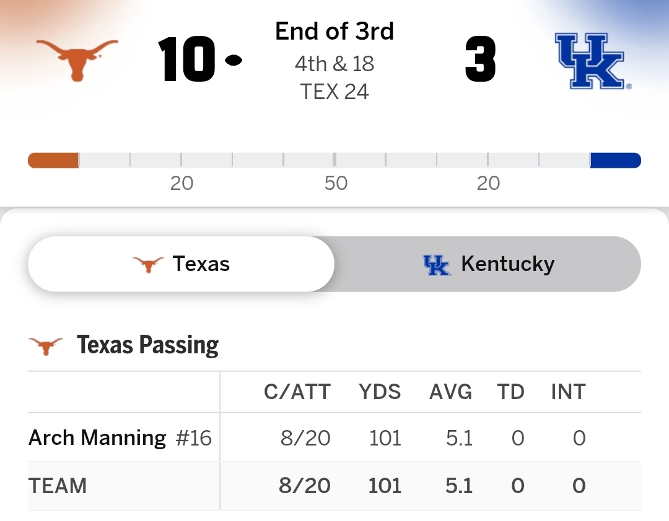Click the Texas Passing section heading
Viewport: 669px width, 521px height.
(x=147, y=345)
